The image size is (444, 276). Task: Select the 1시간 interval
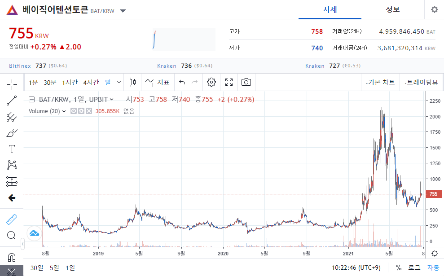(70, 83)
